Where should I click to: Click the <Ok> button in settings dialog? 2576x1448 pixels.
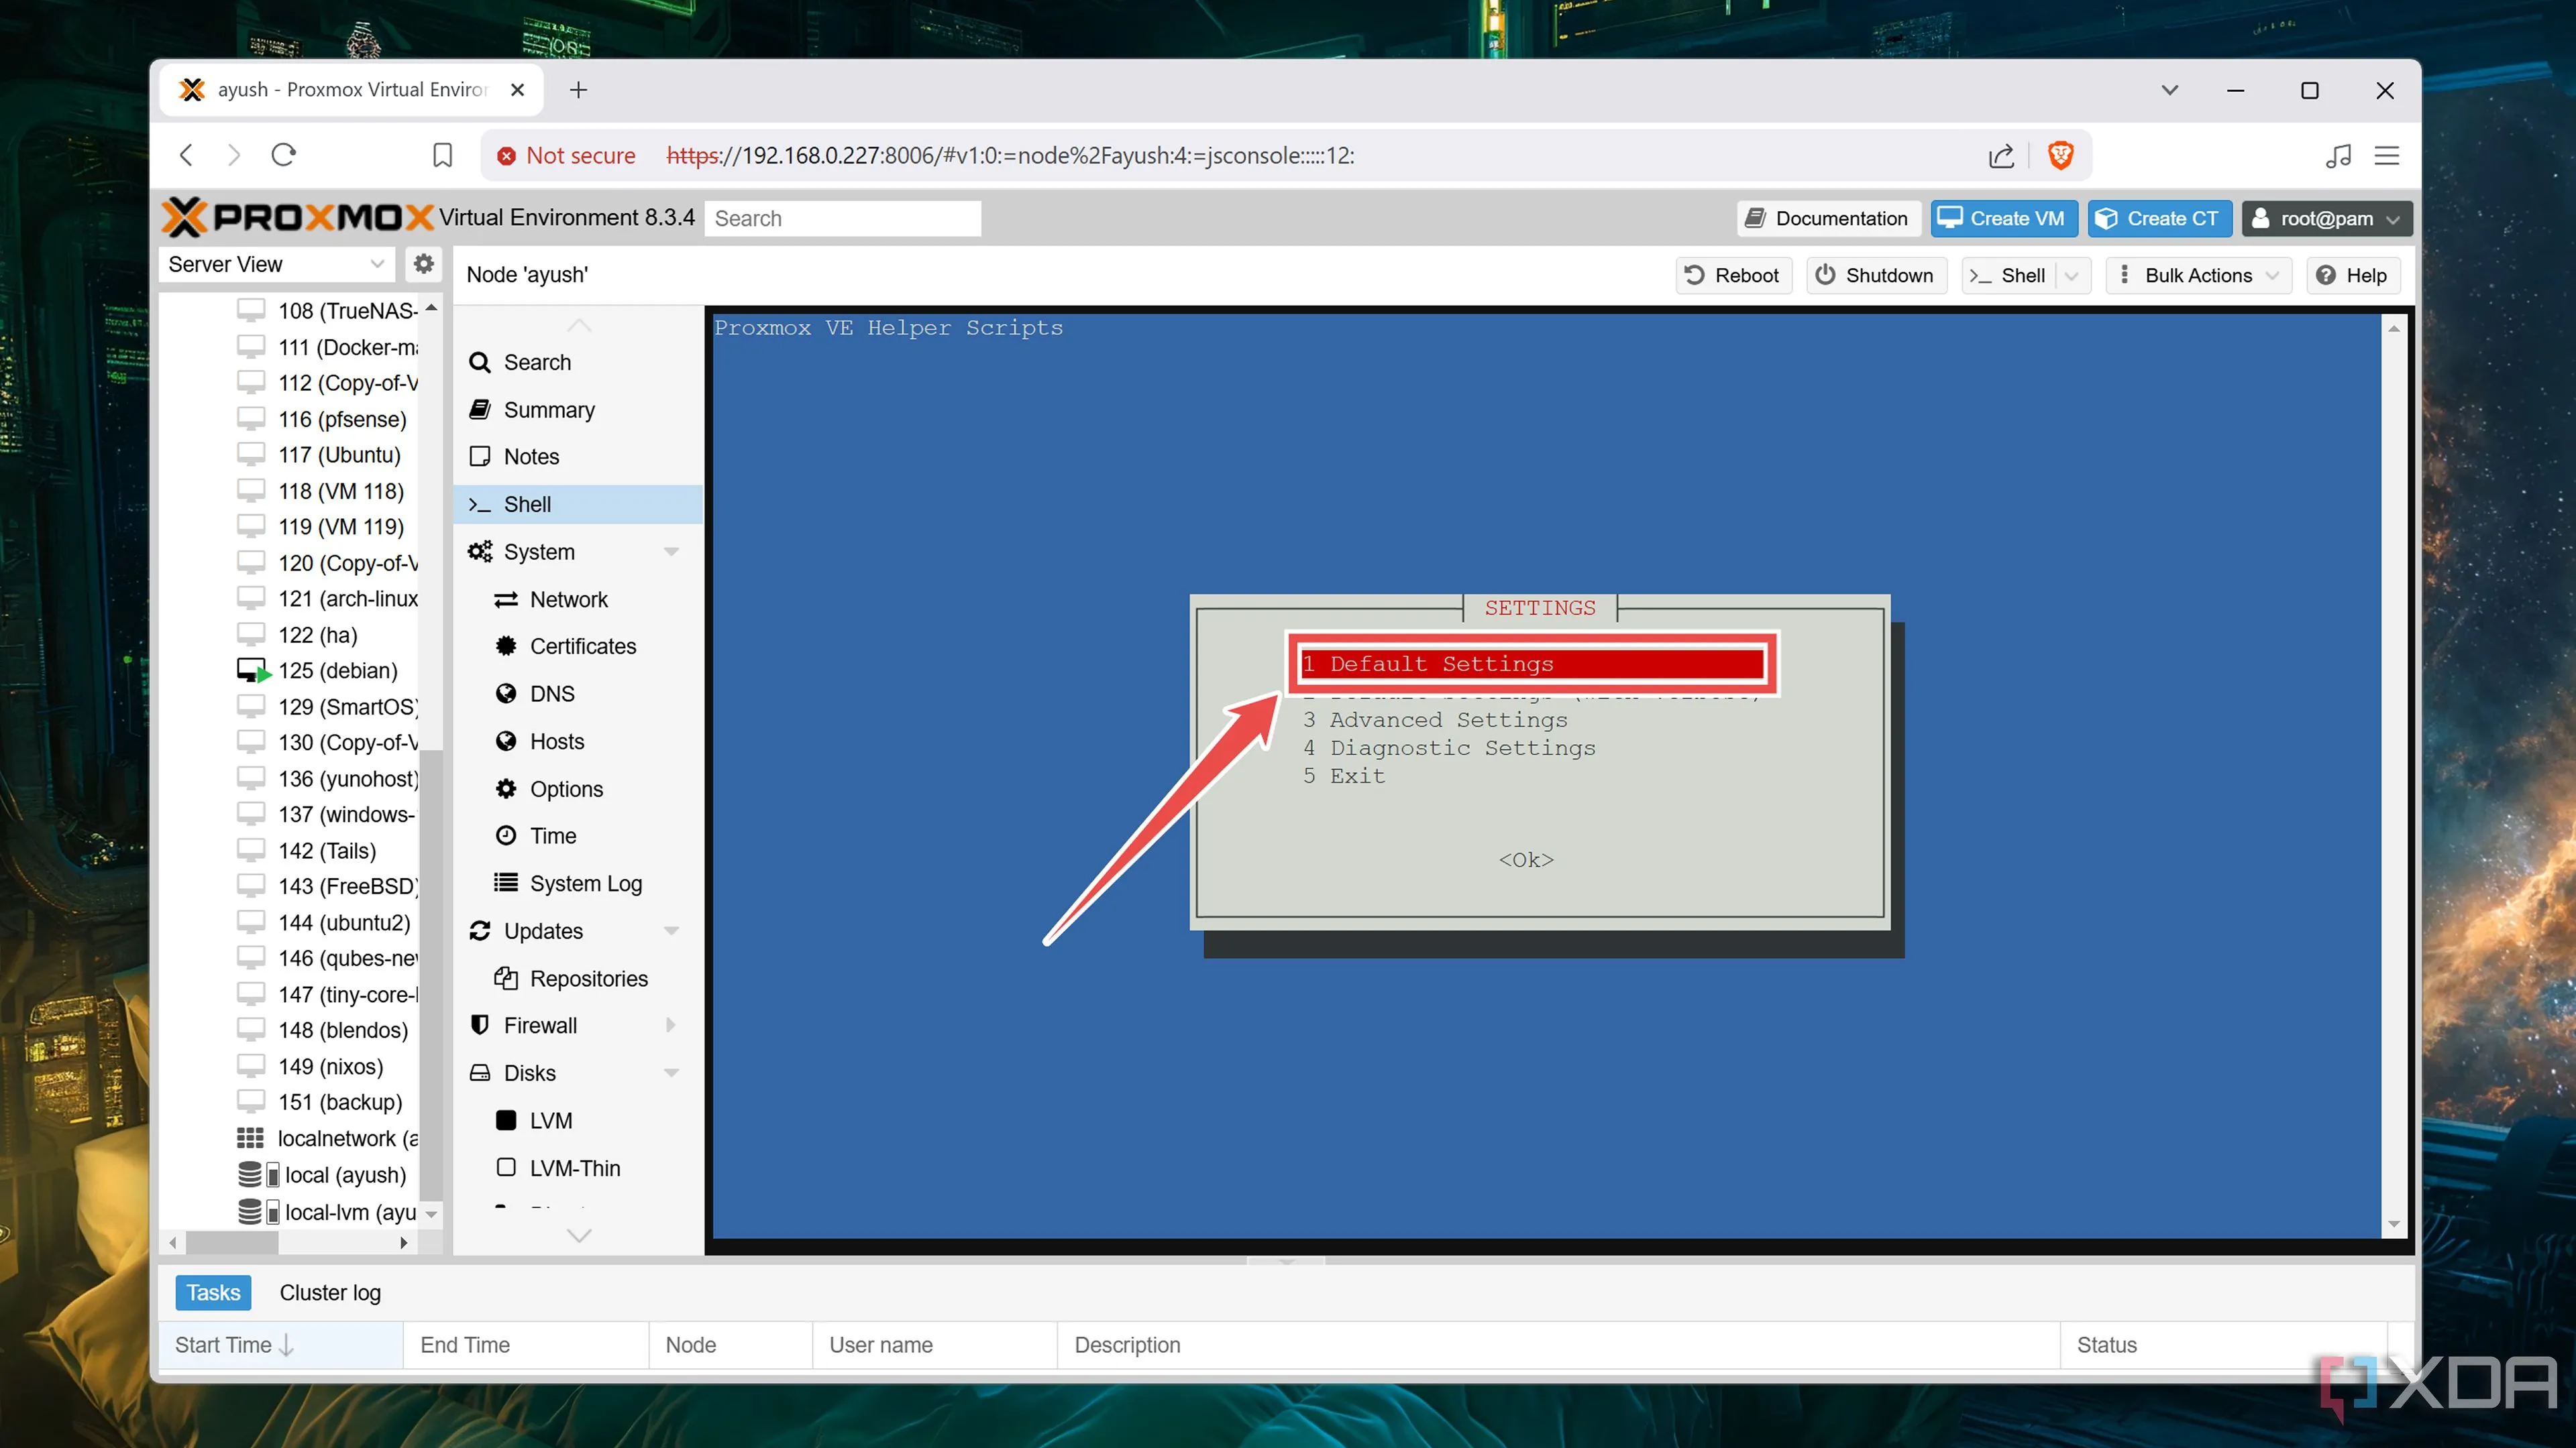(1526, 859)
